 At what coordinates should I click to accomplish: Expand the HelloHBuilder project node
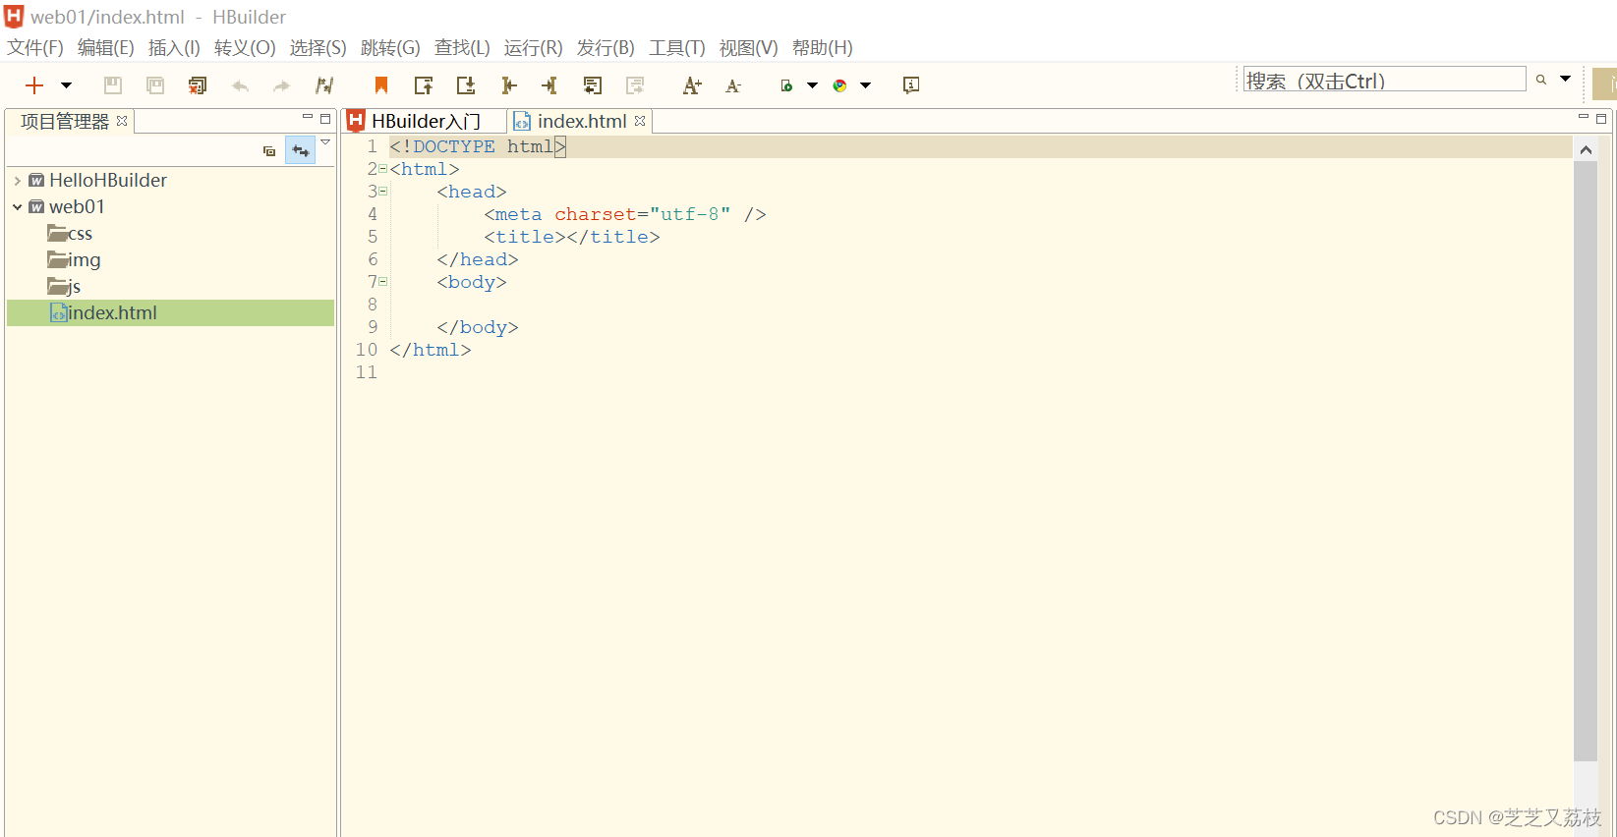coord(18,181)
